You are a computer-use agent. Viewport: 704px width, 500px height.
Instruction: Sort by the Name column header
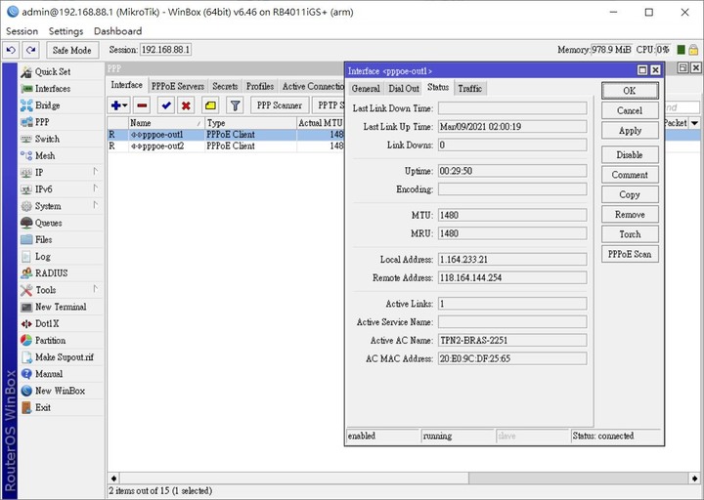coord(165,122)
